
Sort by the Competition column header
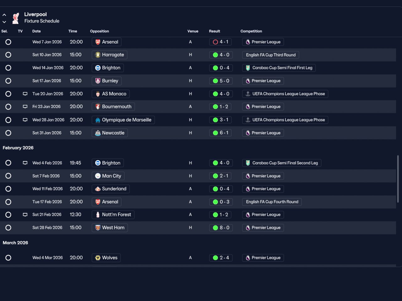tap(251, 31)
